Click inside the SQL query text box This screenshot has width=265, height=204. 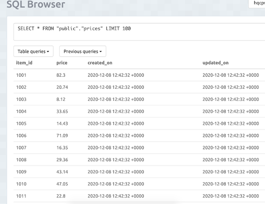[x=139, y=32]
